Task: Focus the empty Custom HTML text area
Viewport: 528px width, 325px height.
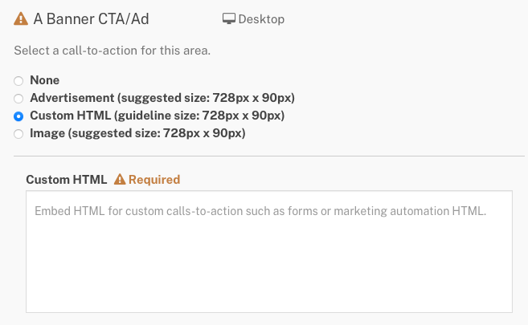Action: click(x=269, y=252)
